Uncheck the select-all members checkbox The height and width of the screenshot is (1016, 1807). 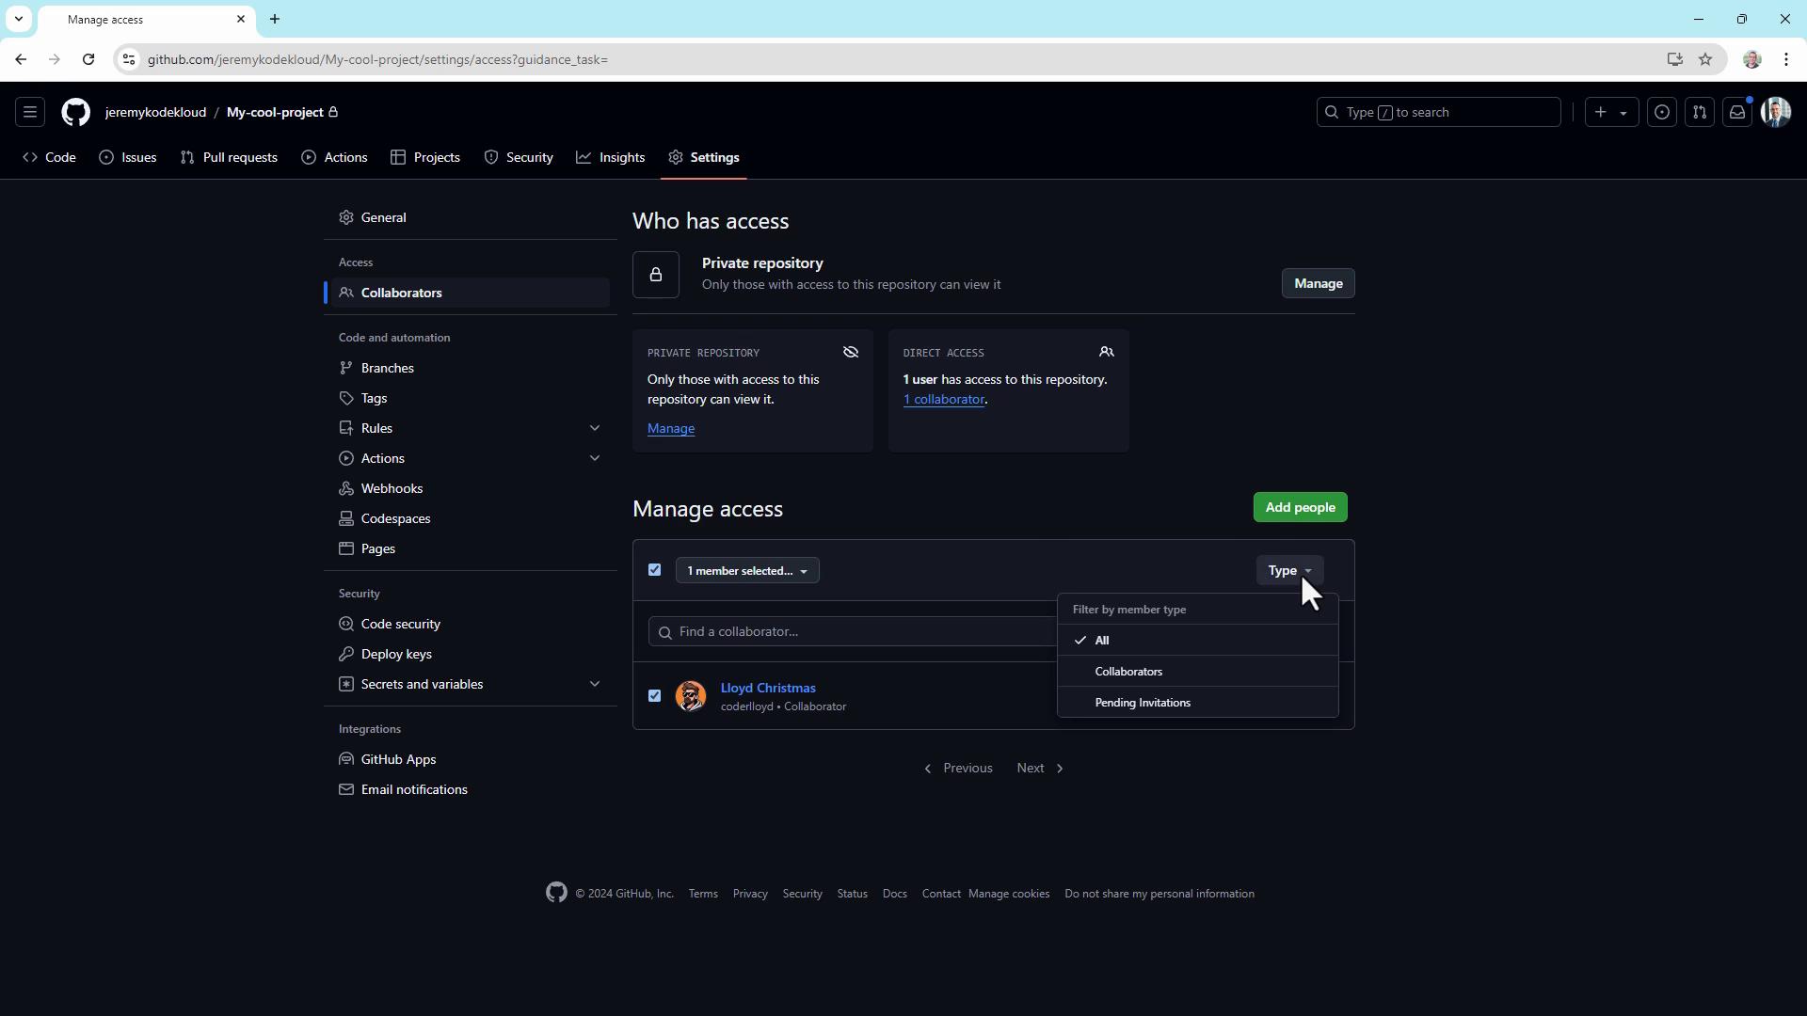tap(655, 570)
